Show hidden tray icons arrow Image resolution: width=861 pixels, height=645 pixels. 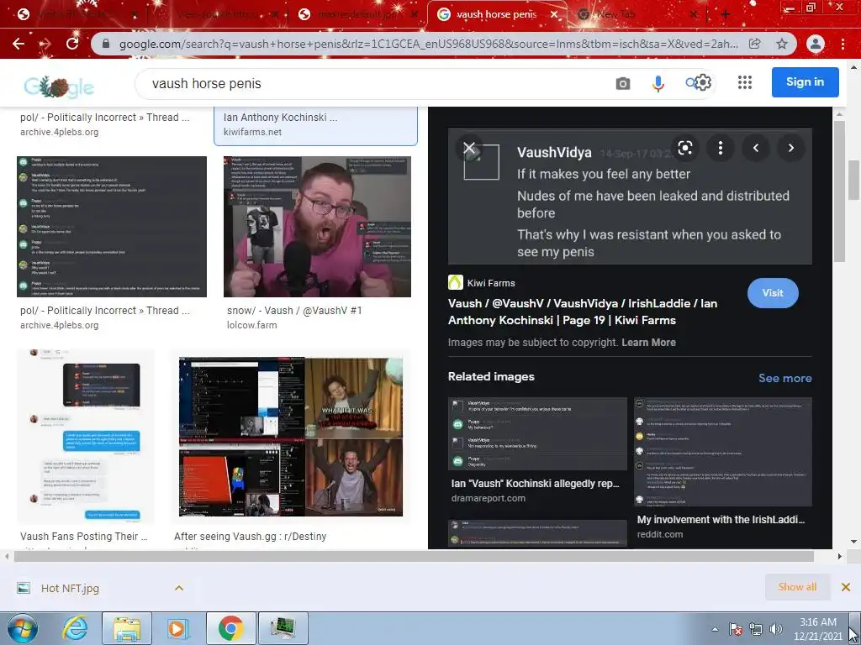click(715, 629)
